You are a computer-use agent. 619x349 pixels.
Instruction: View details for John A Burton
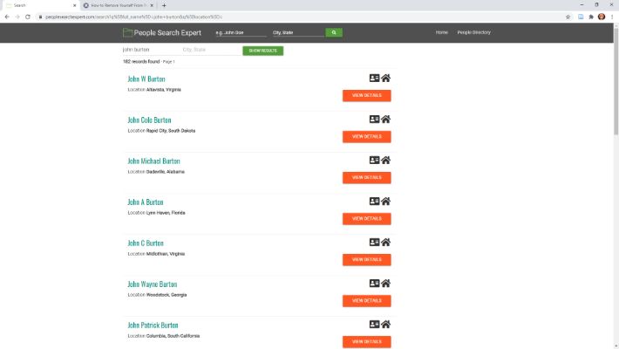tap(367, 219)
